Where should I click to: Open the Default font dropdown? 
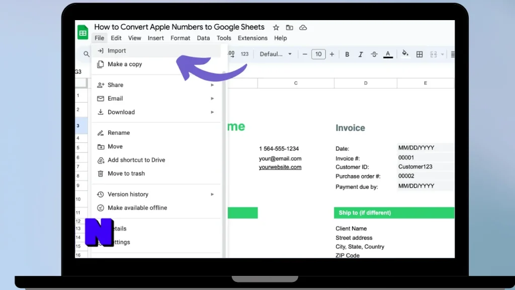pyautogui.click(x=276, y=54)
